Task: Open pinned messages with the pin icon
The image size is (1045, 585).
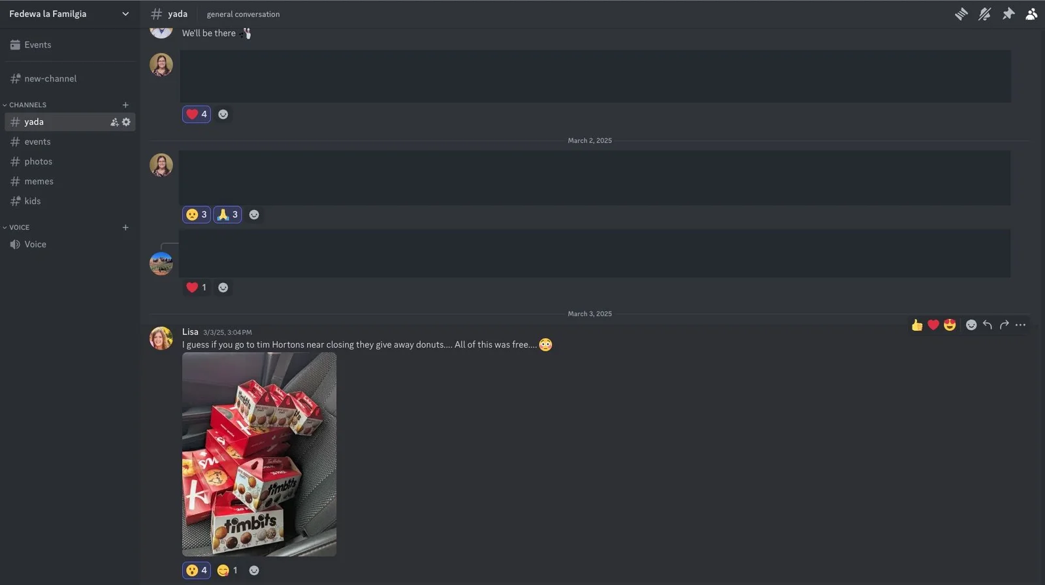Action: point(1008,14)
